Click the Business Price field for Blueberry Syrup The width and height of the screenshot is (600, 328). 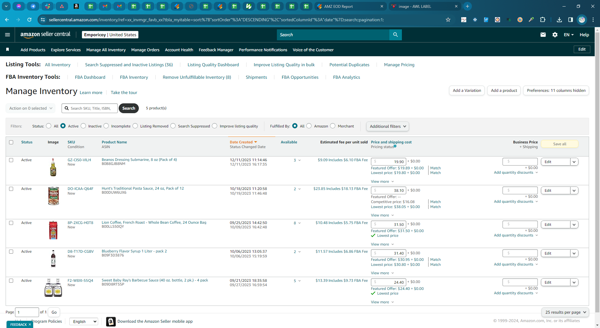pos(520,253)
